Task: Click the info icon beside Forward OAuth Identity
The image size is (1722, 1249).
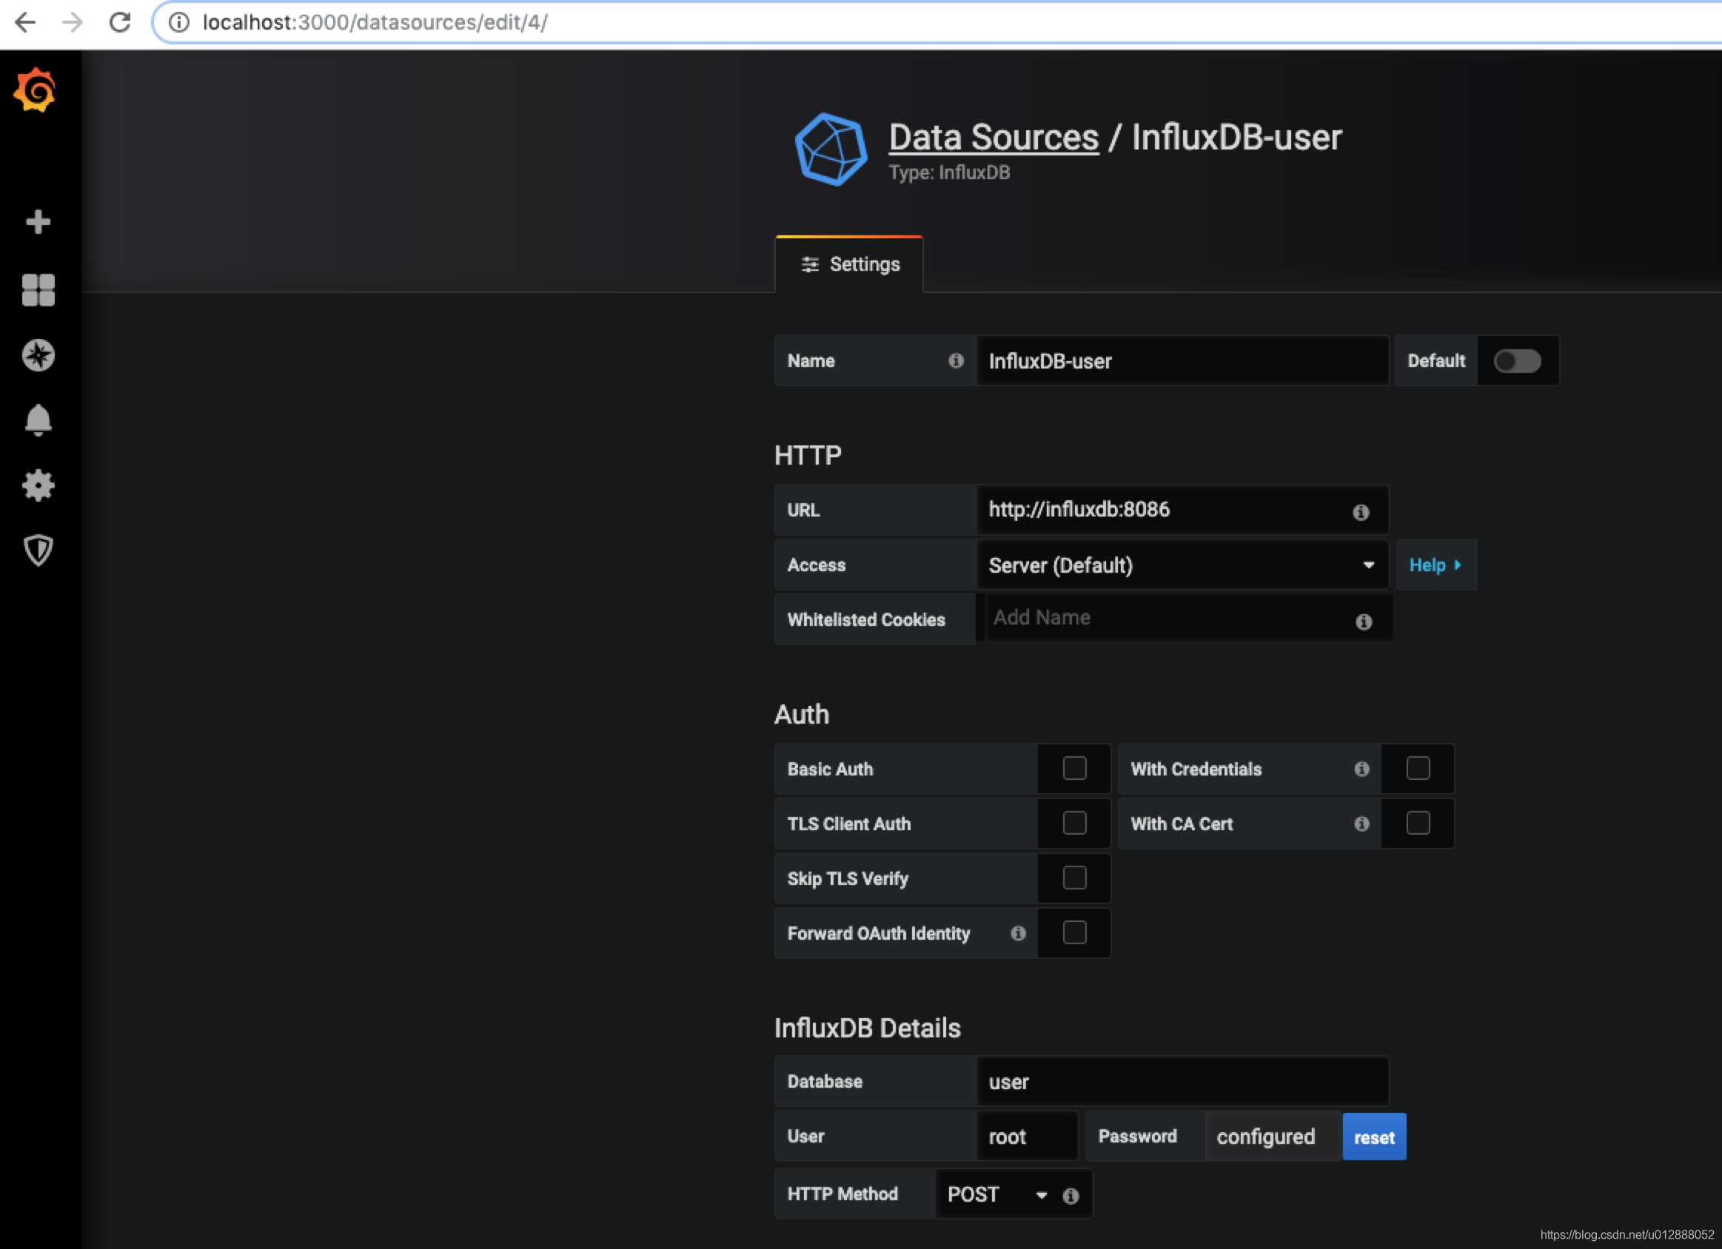Action: [x=1018, y=933]
